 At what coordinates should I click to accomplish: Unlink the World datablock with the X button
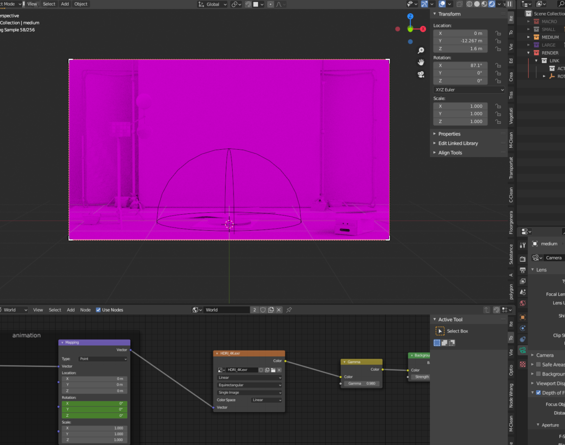click(x=279, y=310)
